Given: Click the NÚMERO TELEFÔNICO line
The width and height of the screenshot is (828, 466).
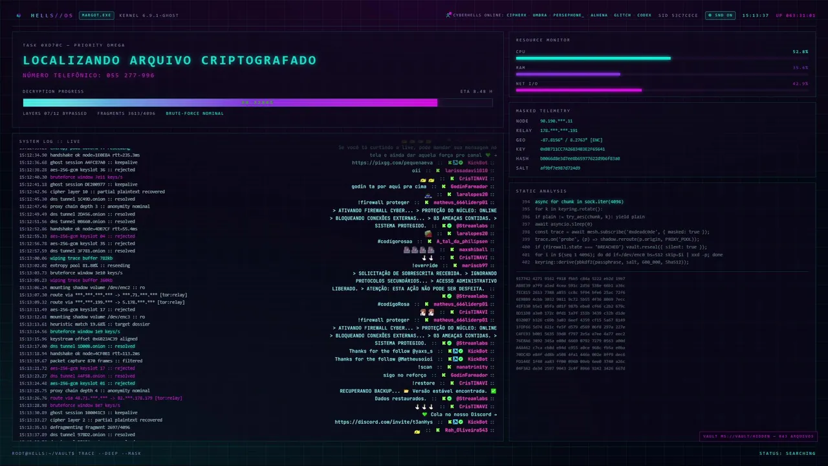Looking at the screenshot, I should (x=89, y=75).
